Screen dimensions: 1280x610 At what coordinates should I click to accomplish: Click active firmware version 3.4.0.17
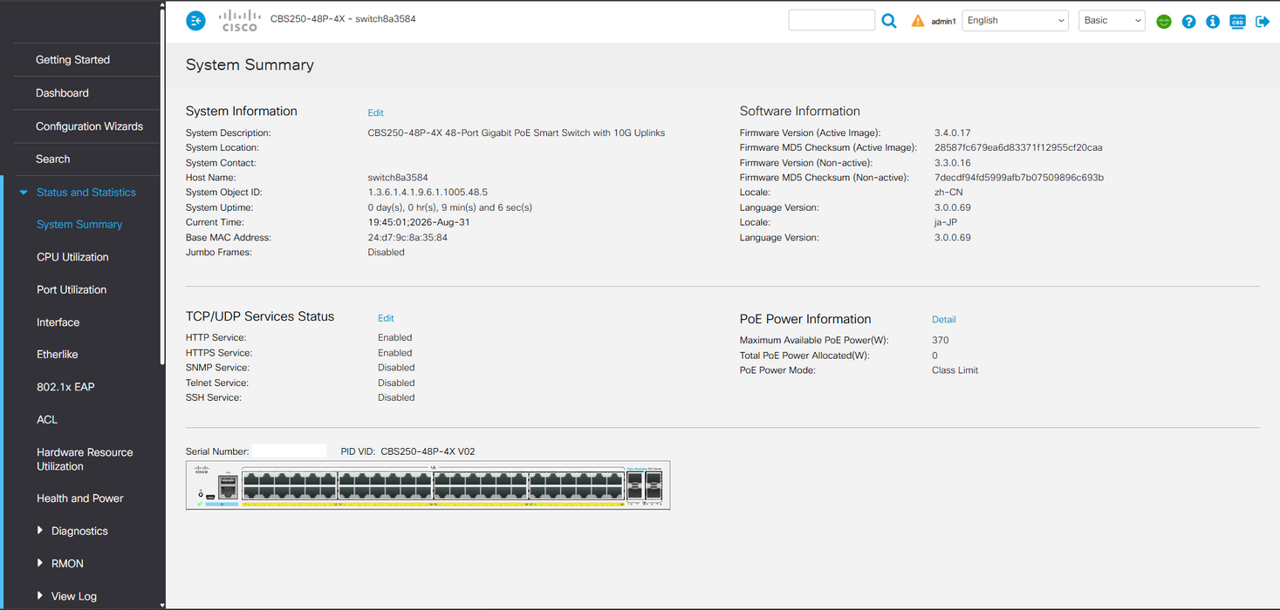(953, 133)
